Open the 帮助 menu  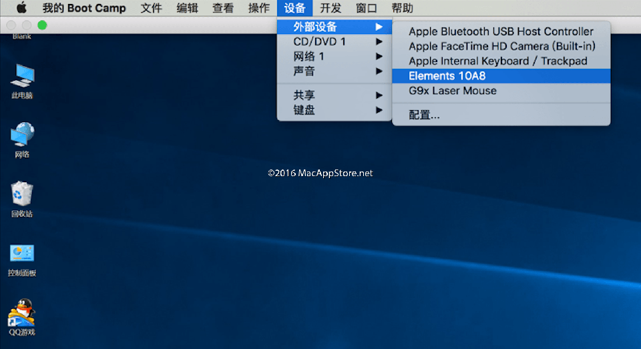click(402, 8)
